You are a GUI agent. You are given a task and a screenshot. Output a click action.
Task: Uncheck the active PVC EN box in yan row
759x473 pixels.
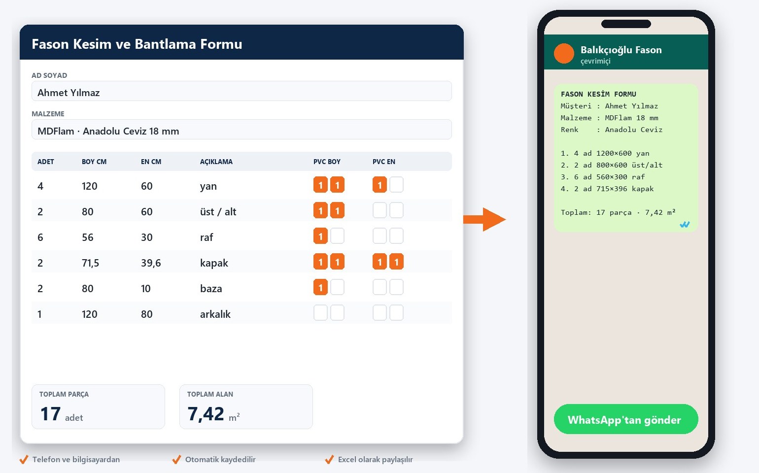(379, 185)
